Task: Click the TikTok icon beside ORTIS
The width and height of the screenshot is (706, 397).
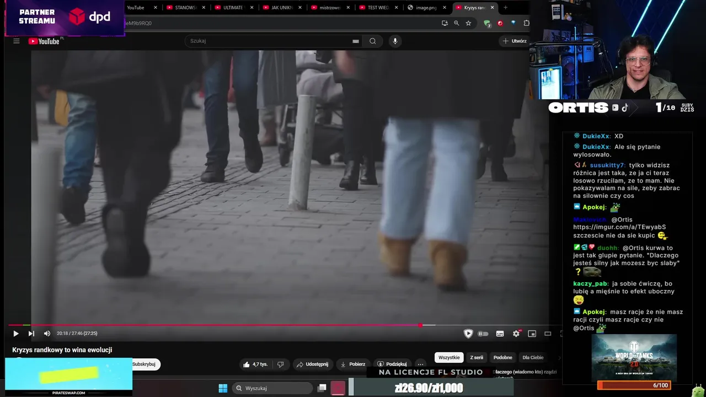Action: (625, 108)
